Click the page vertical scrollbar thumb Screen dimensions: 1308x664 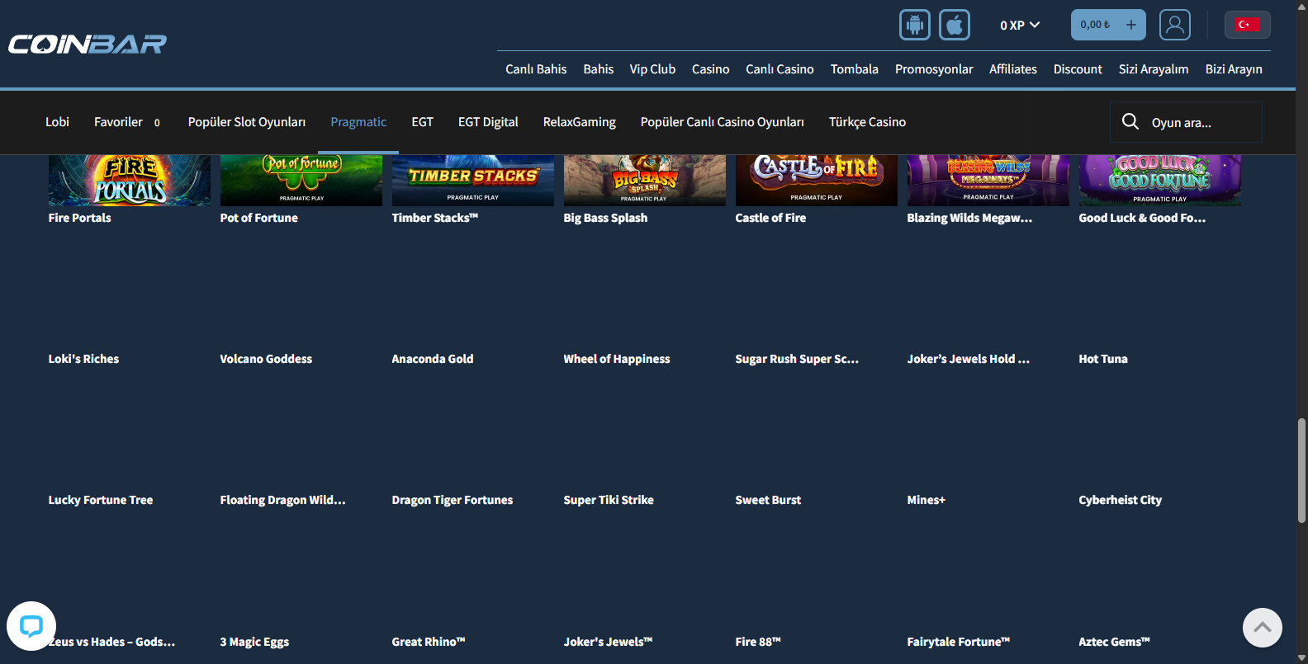[1301, 470]
